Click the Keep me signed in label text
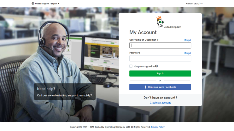This screenshot has height=131, width=234. pyautogui.click(x=144, y=66)
